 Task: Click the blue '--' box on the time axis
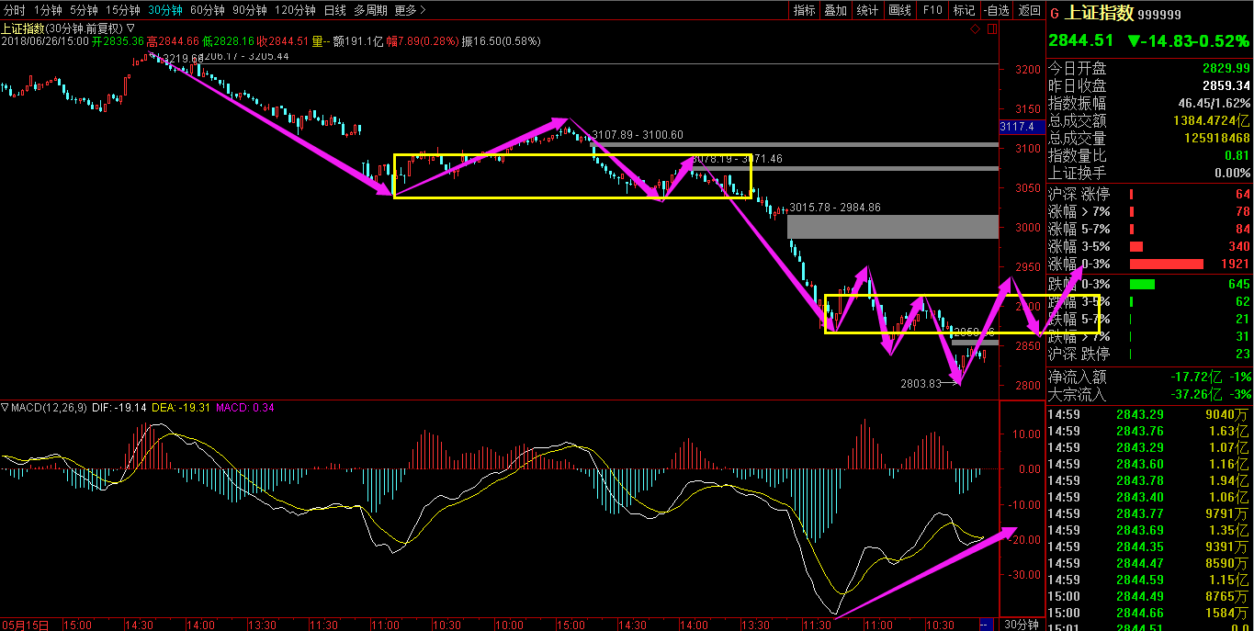986,624
